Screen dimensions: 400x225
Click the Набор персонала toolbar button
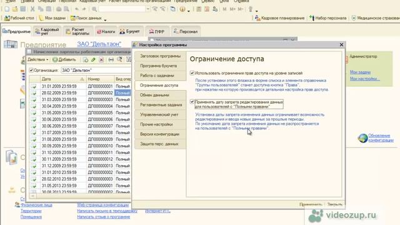point(328,18)
